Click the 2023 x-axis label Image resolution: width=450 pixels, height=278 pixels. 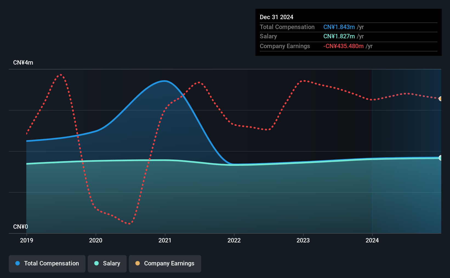point(303,241)
